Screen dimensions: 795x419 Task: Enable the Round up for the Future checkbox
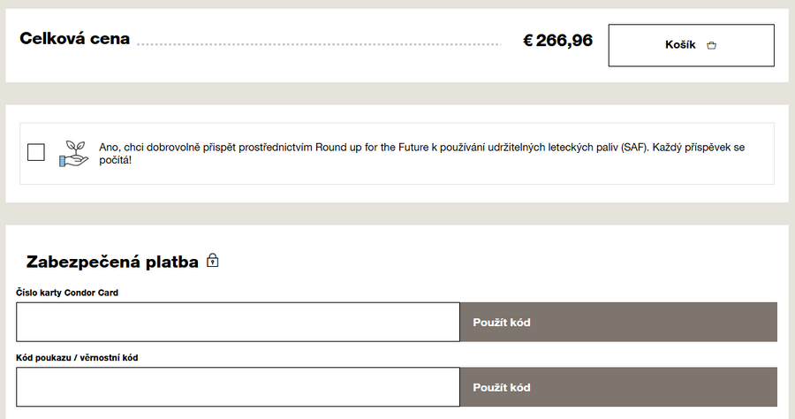point(36,152)
